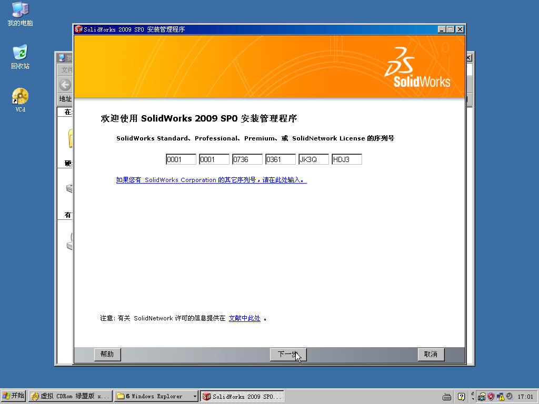Open the VCd desktop shortcut
This screenshot has width=539, height=404.
(x=21, y=100)
